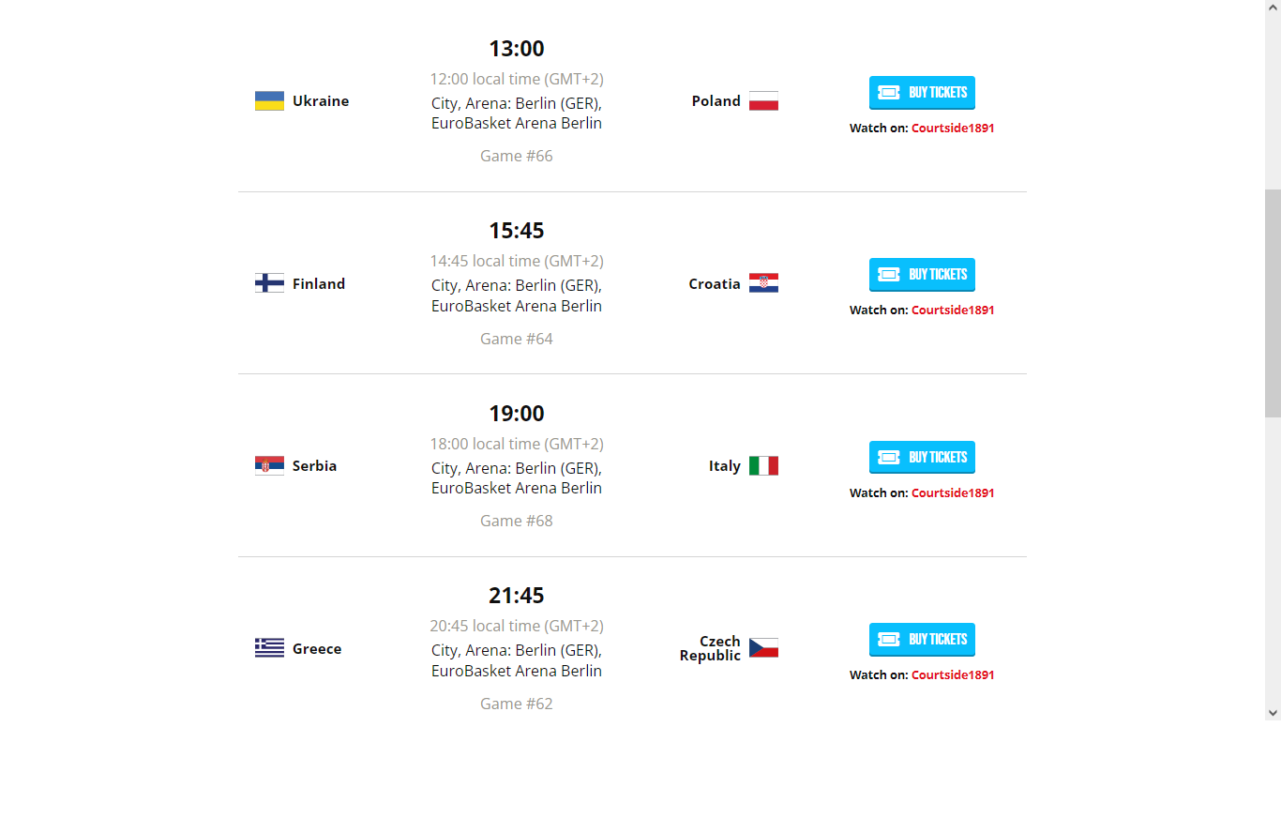This screenshot has height=833, width=1281.
Task: Buy tickets for Finland vs Croatia game
Action: click(922, 275)
